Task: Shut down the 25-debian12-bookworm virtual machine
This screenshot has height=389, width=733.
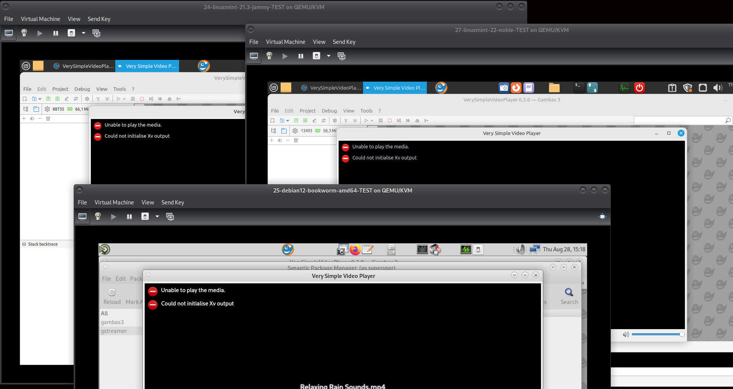Action: pyautogui.click(x=145, y=217)
